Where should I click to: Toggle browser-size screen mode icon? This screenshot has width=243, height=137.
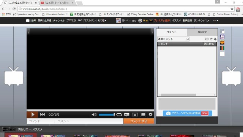click(x=135, y=115)
